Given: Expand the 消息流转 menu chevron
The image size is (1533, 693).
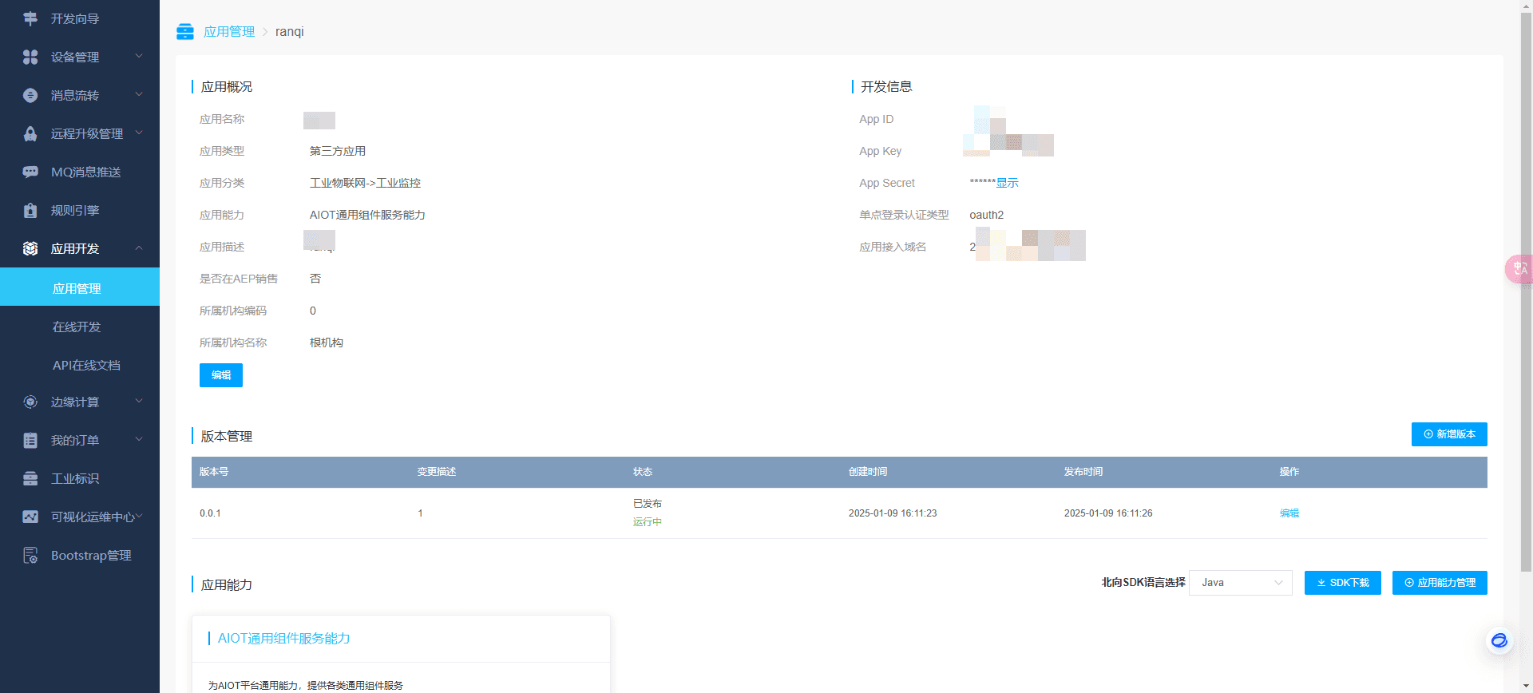Looking at the screenshot, I should coord(139,94).
